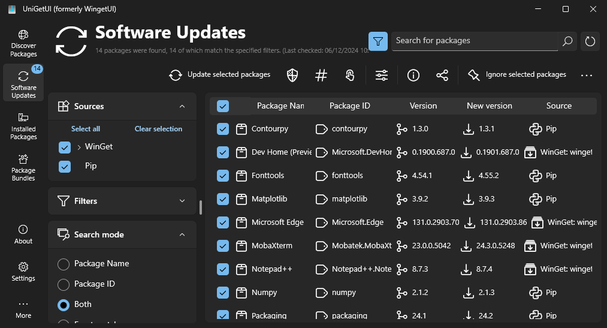
Task: Uncheck the Matplotlib package checkbox
Action: pos(223,199)
